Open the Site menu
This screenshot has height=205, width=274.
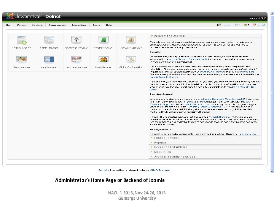click(8, 25)
